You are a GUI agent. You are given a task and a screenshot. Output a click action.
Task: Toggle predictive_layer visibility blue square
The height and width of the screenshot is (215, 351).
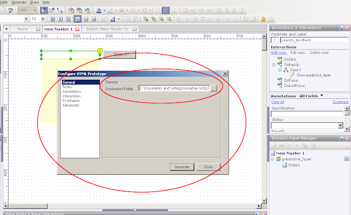(x=347, y=159)
